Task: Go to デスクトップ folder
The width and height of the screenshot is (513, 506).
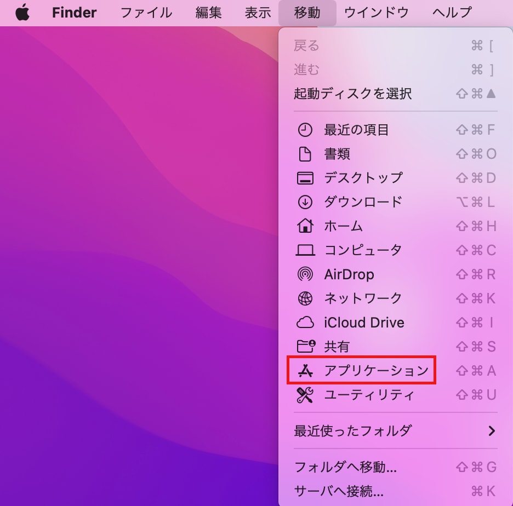Action: 395,178
